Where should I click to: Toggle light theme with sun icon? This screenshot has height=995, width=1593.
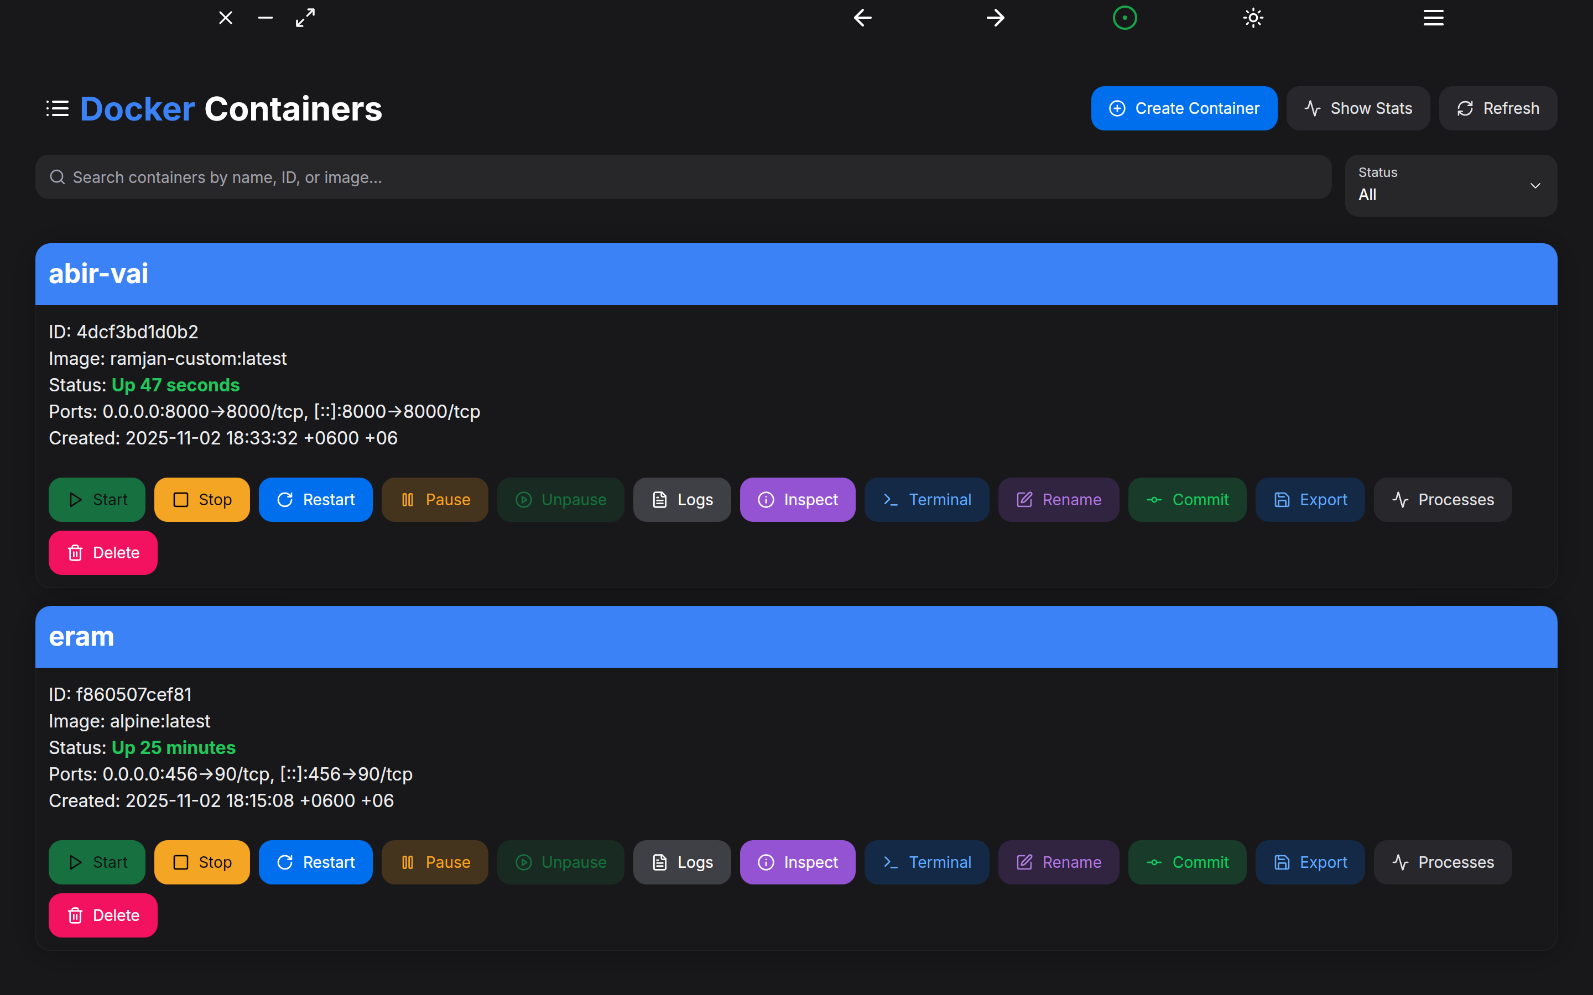tap(1253, 18)
